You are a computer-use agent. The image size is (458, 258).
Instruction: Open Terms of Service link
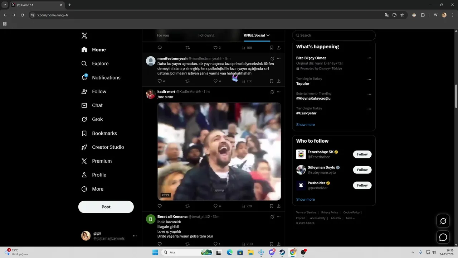306,212
